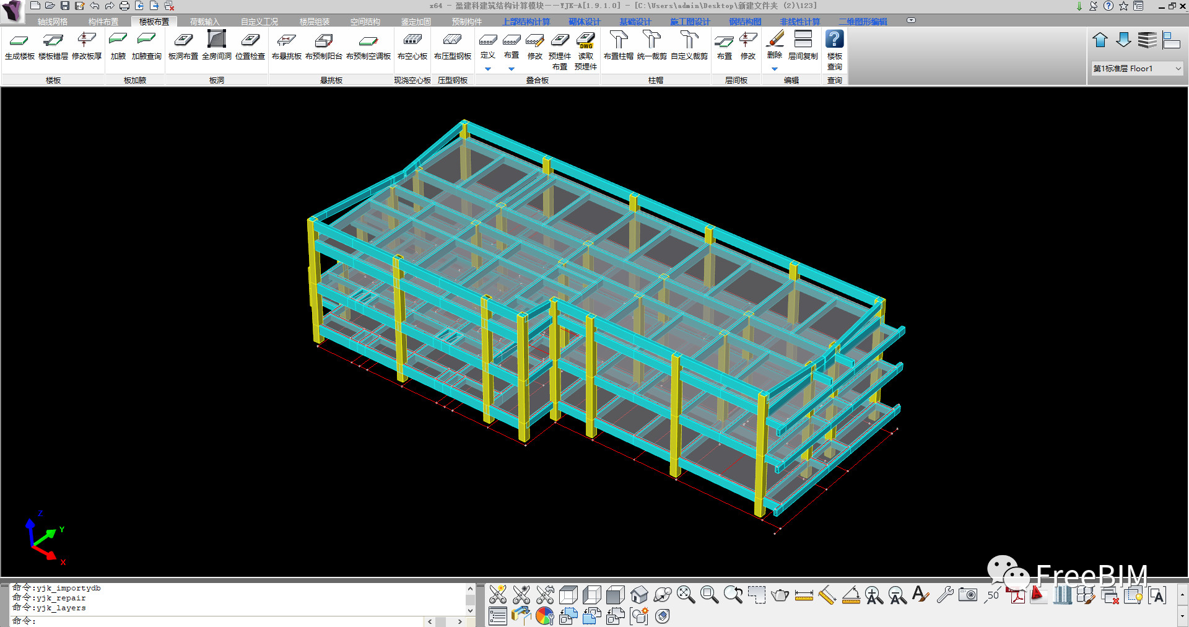Open the 第1标准层 Floor1 dropdown
The width and height of the screenshot is (1189, 627).
tap(1138, 68)
